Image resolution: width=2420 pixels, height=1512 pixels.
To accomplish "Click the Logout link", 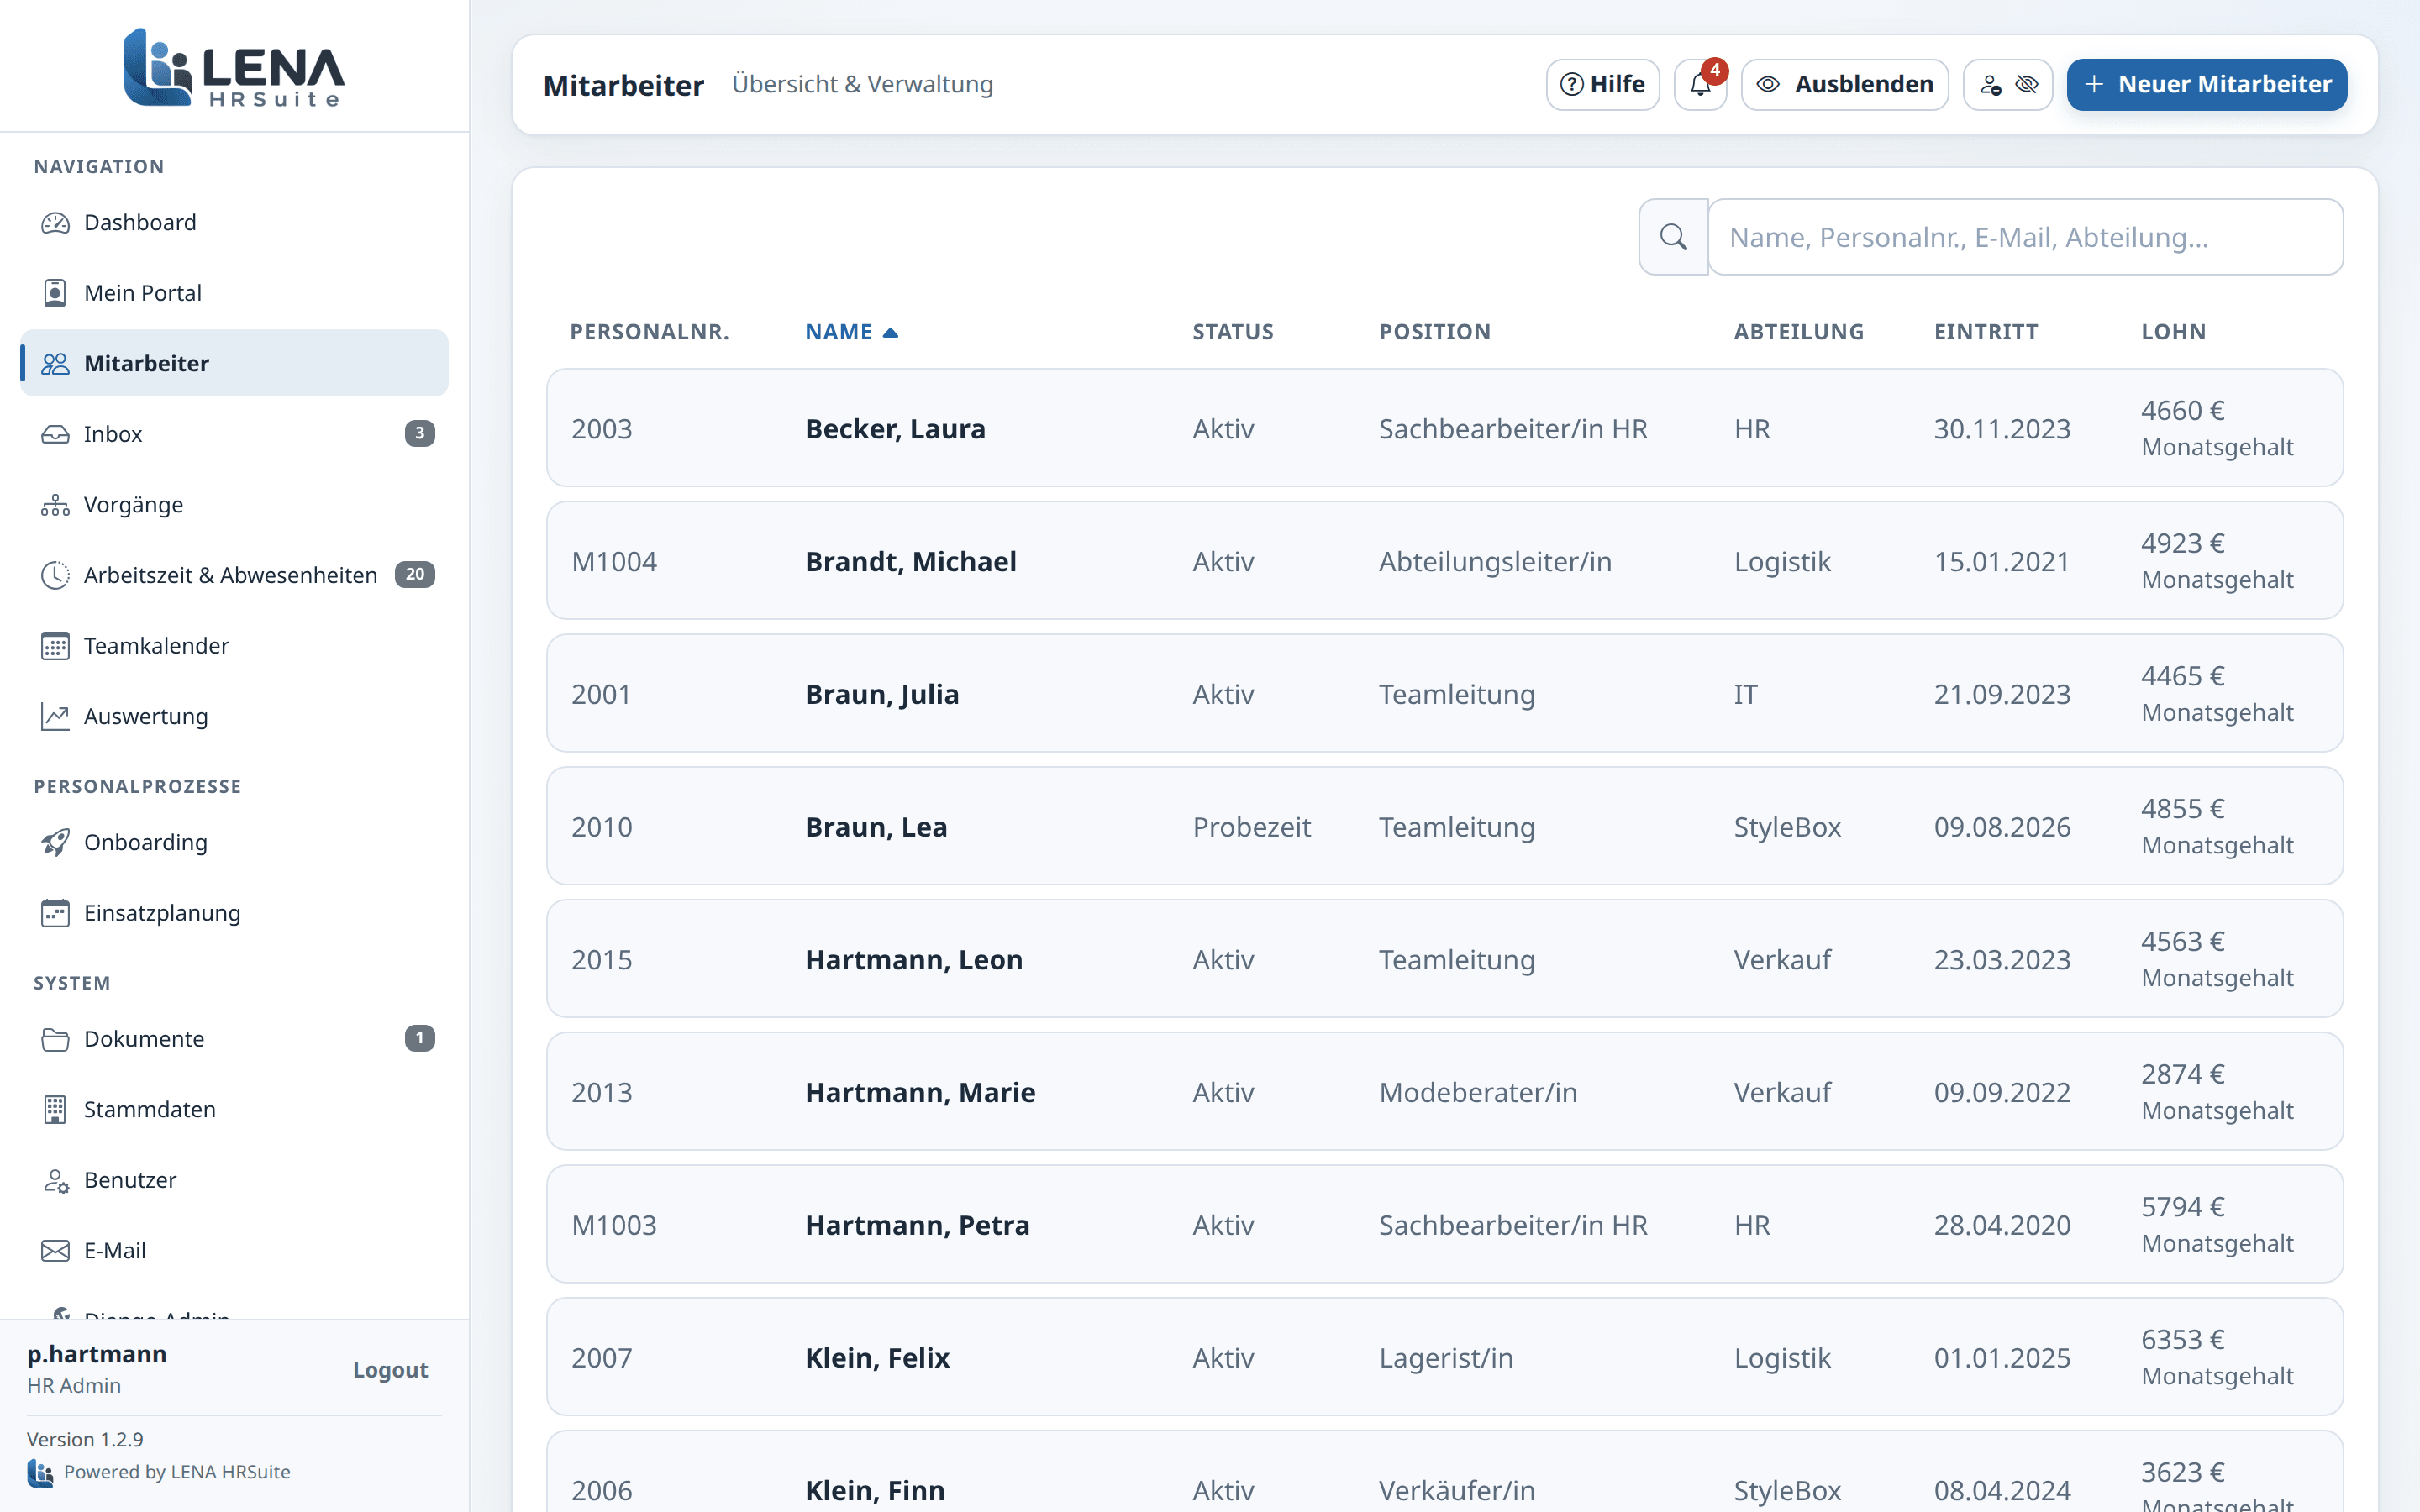I will (390, 1370).
